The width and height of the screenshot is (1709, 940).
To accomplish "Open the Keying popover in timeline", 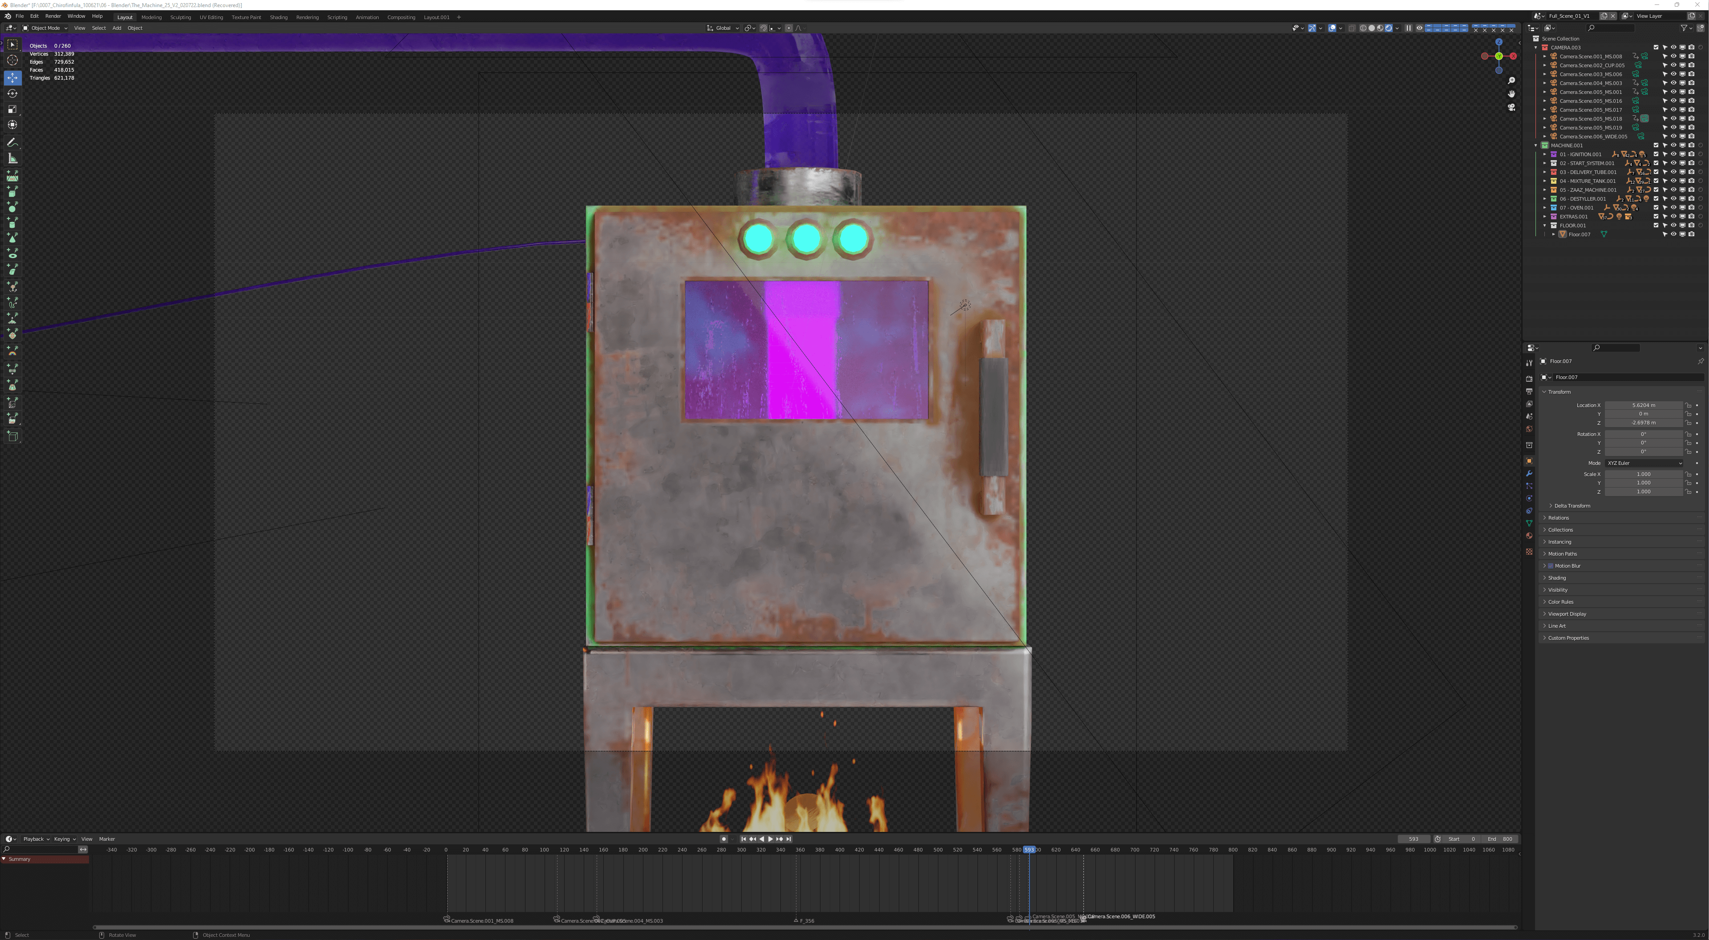I will 65,839.
